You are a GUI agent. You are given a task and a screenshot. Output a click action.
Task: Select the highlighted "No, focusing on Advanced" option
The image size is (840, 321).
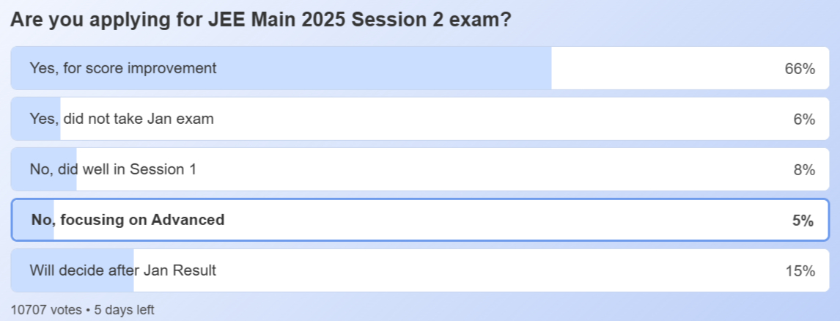128,220
